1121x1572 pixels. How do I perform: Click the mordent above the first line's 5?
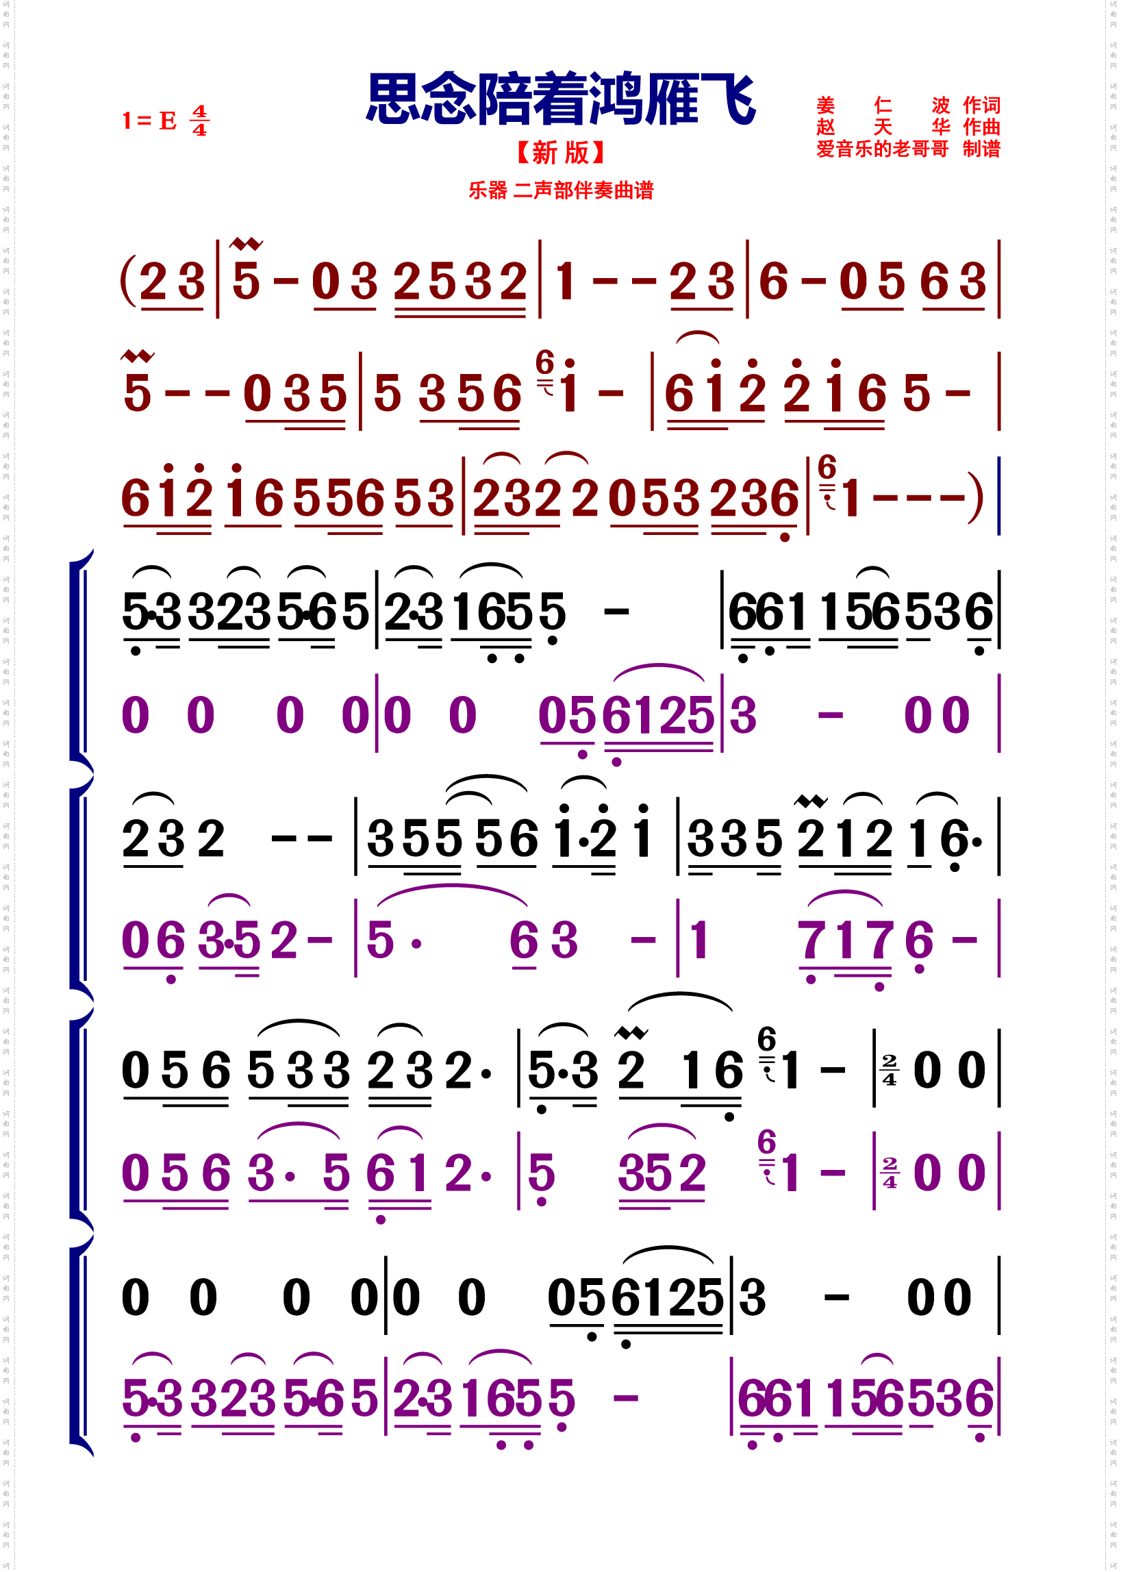[246, 244]
